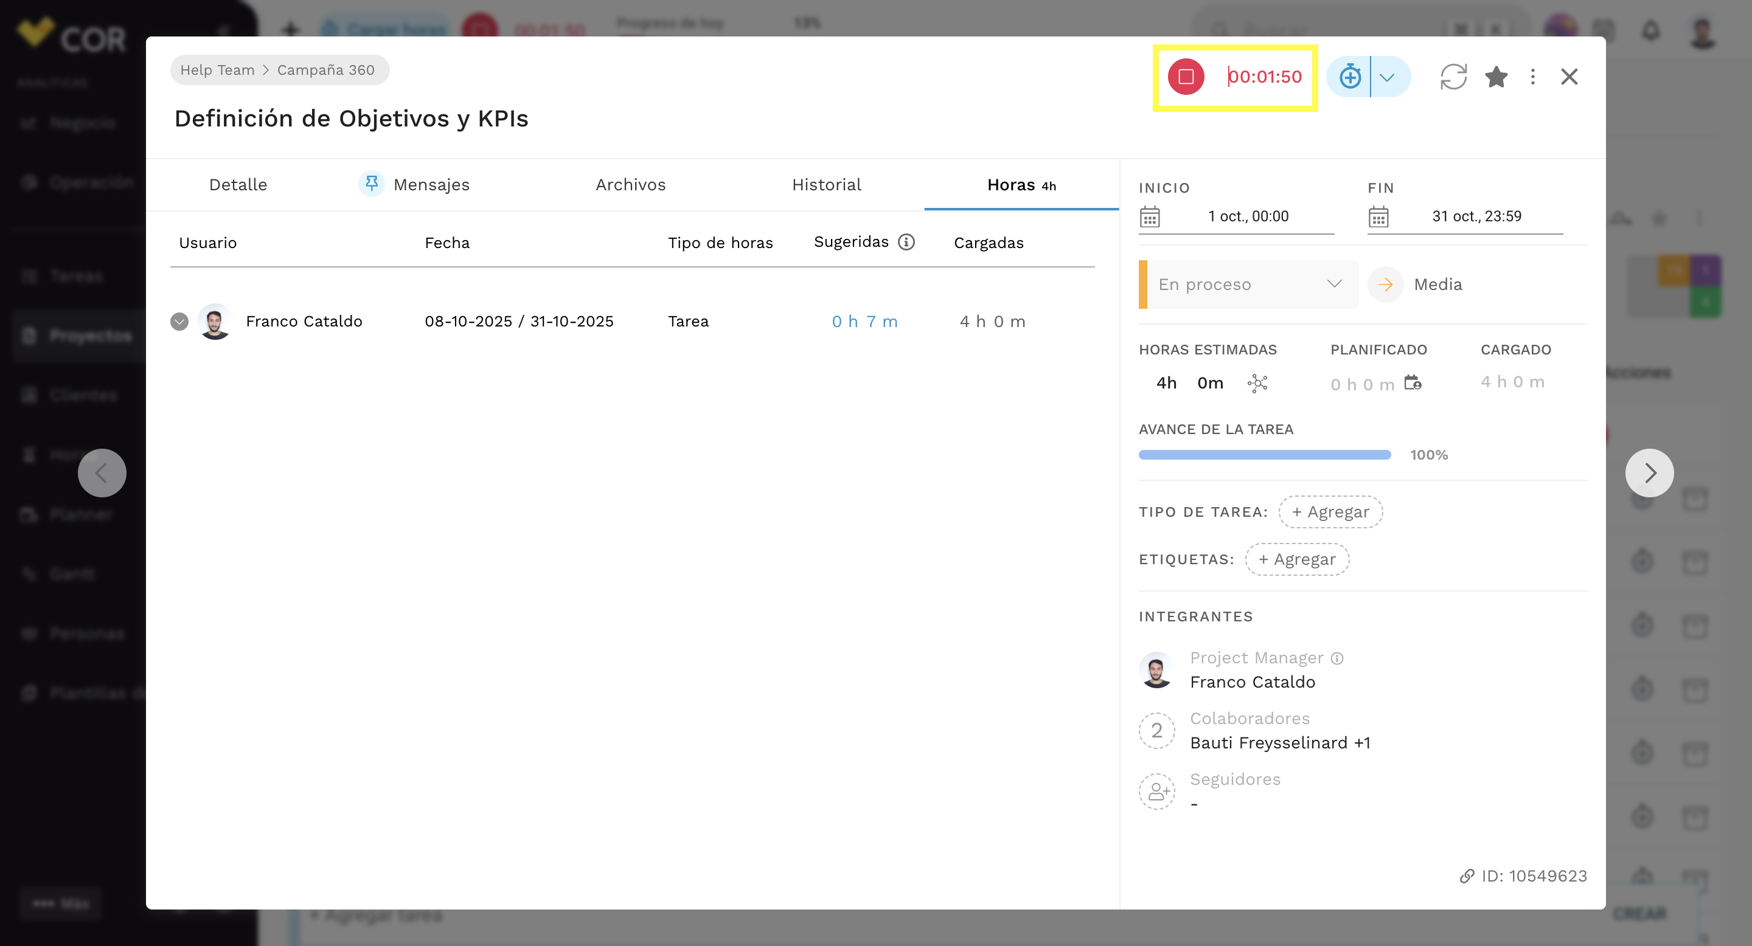This screenshot has width=1752, height=946.
Task: Go to the next task arrow
Action: [1649, 473]
